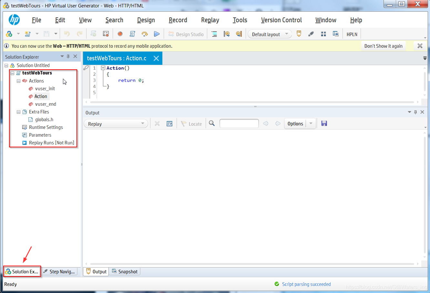
Task: Open the Default layout dropdown
Action: point(270,34)
